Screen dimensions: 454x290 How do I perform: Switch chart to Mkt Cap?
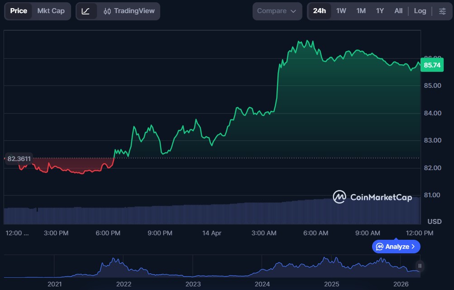(x=51, y=11)
